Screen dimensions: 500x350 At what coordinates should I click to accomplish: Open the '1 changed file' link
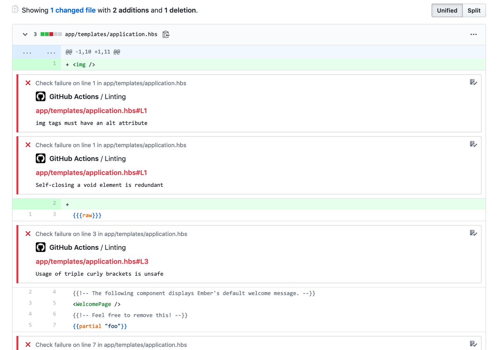(73, 10)
